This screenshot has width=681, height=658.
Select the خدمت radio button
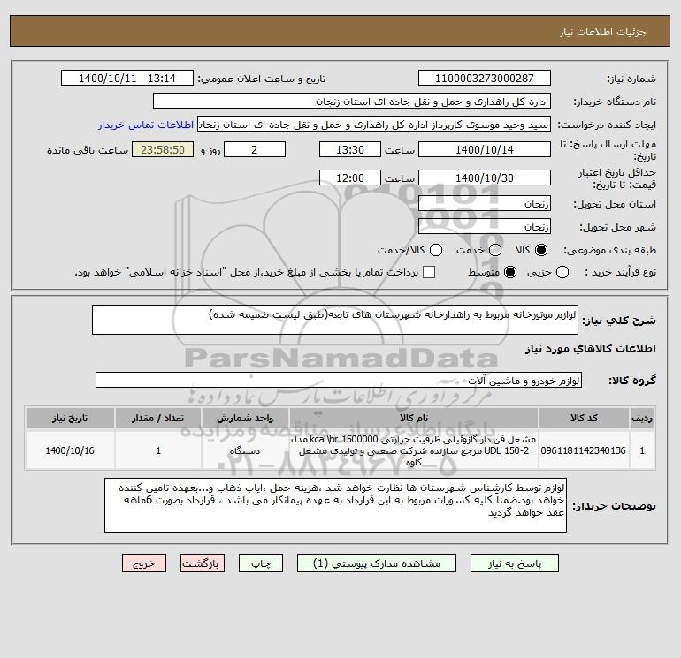495,250
